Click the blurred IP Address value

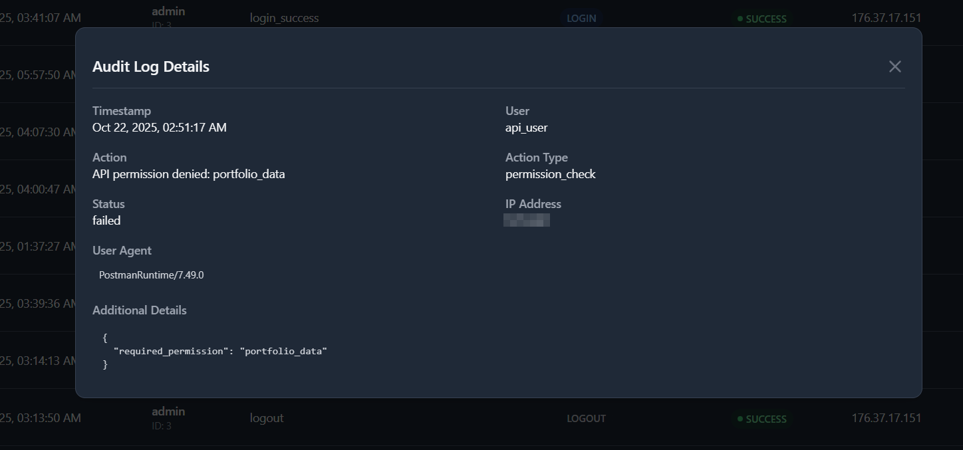527,220
